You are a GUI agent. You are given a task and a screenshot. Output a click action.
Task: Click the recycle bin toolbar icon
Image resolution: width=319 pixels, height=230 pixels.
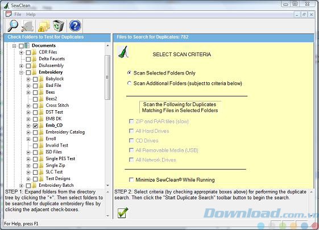[x=59, y=26]
